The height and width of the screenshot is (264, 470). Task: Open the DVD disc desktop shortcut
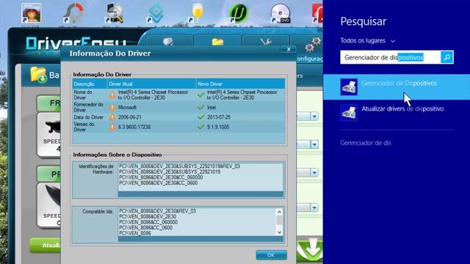pos(280,13)
